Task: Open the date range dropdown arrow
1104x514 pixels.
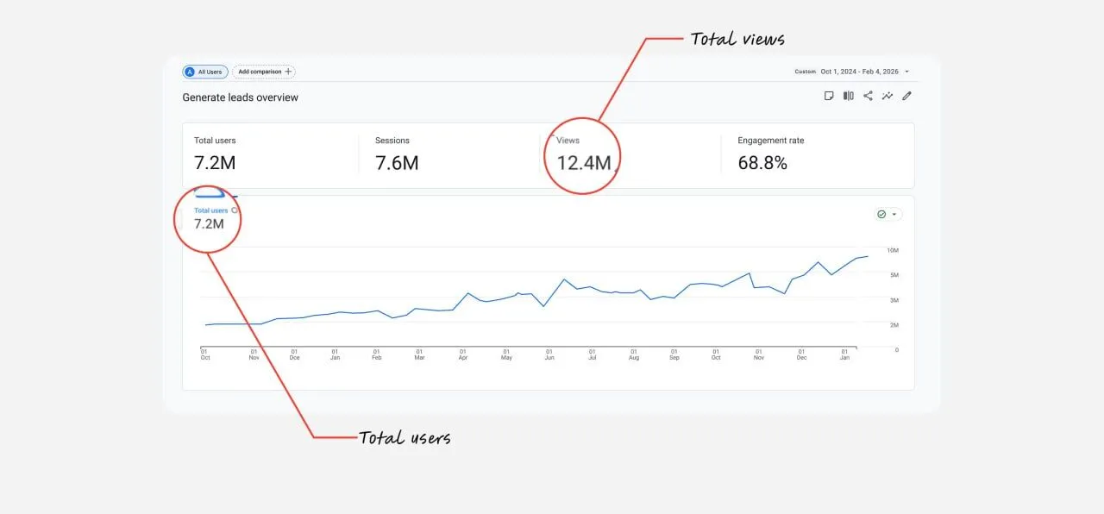Action: click(908, 72)
